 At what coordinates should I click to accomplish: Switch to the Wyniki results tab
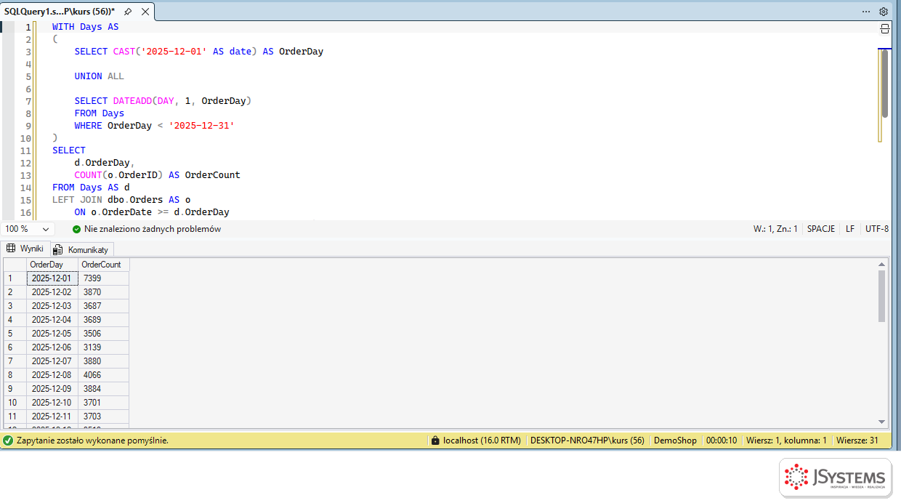tap(25, 249)
